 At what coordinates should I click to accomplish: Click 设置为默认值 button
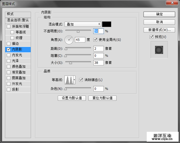tap(72, 98)
